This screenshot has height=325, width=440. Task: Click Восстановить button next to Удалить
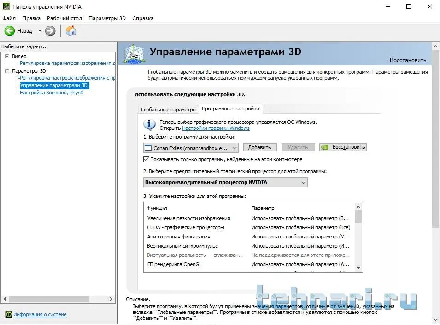coord(343,147)
